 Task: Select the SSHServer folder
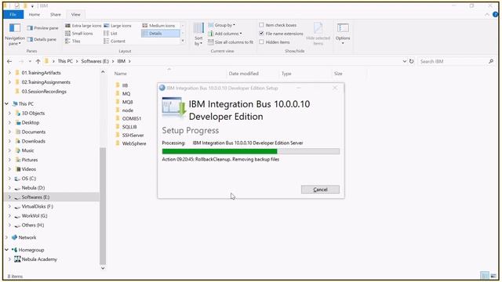click(133, 136)
